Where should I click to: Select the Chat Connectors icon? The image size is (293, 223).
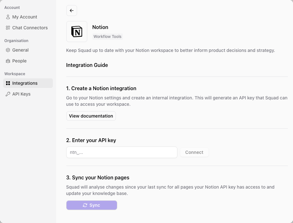coord(8,28)
